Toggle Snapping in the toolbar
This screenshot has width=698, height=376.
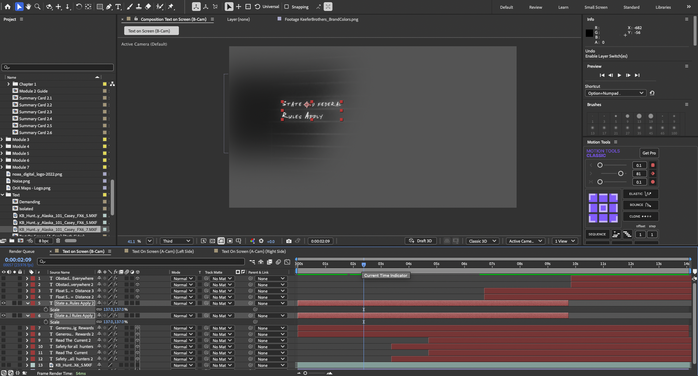(x=287, y=7)
